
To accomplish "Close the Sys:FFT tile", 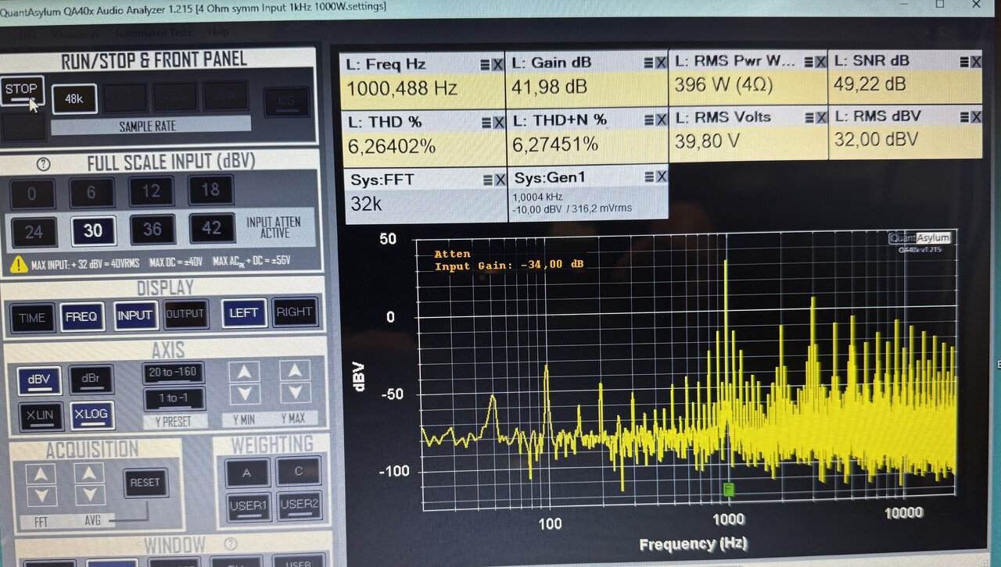I will [x=499, y=179].
